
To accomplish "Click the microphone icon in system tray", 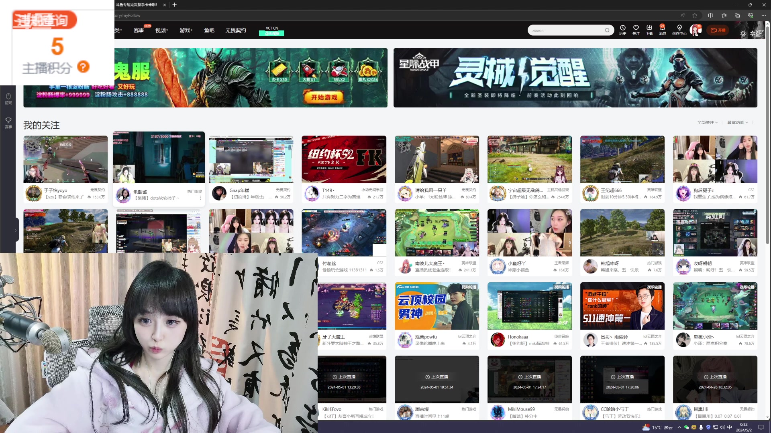I will pos(701,427).
